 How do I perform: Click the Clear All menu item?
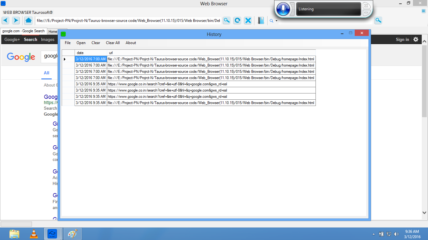click(113, 43)
